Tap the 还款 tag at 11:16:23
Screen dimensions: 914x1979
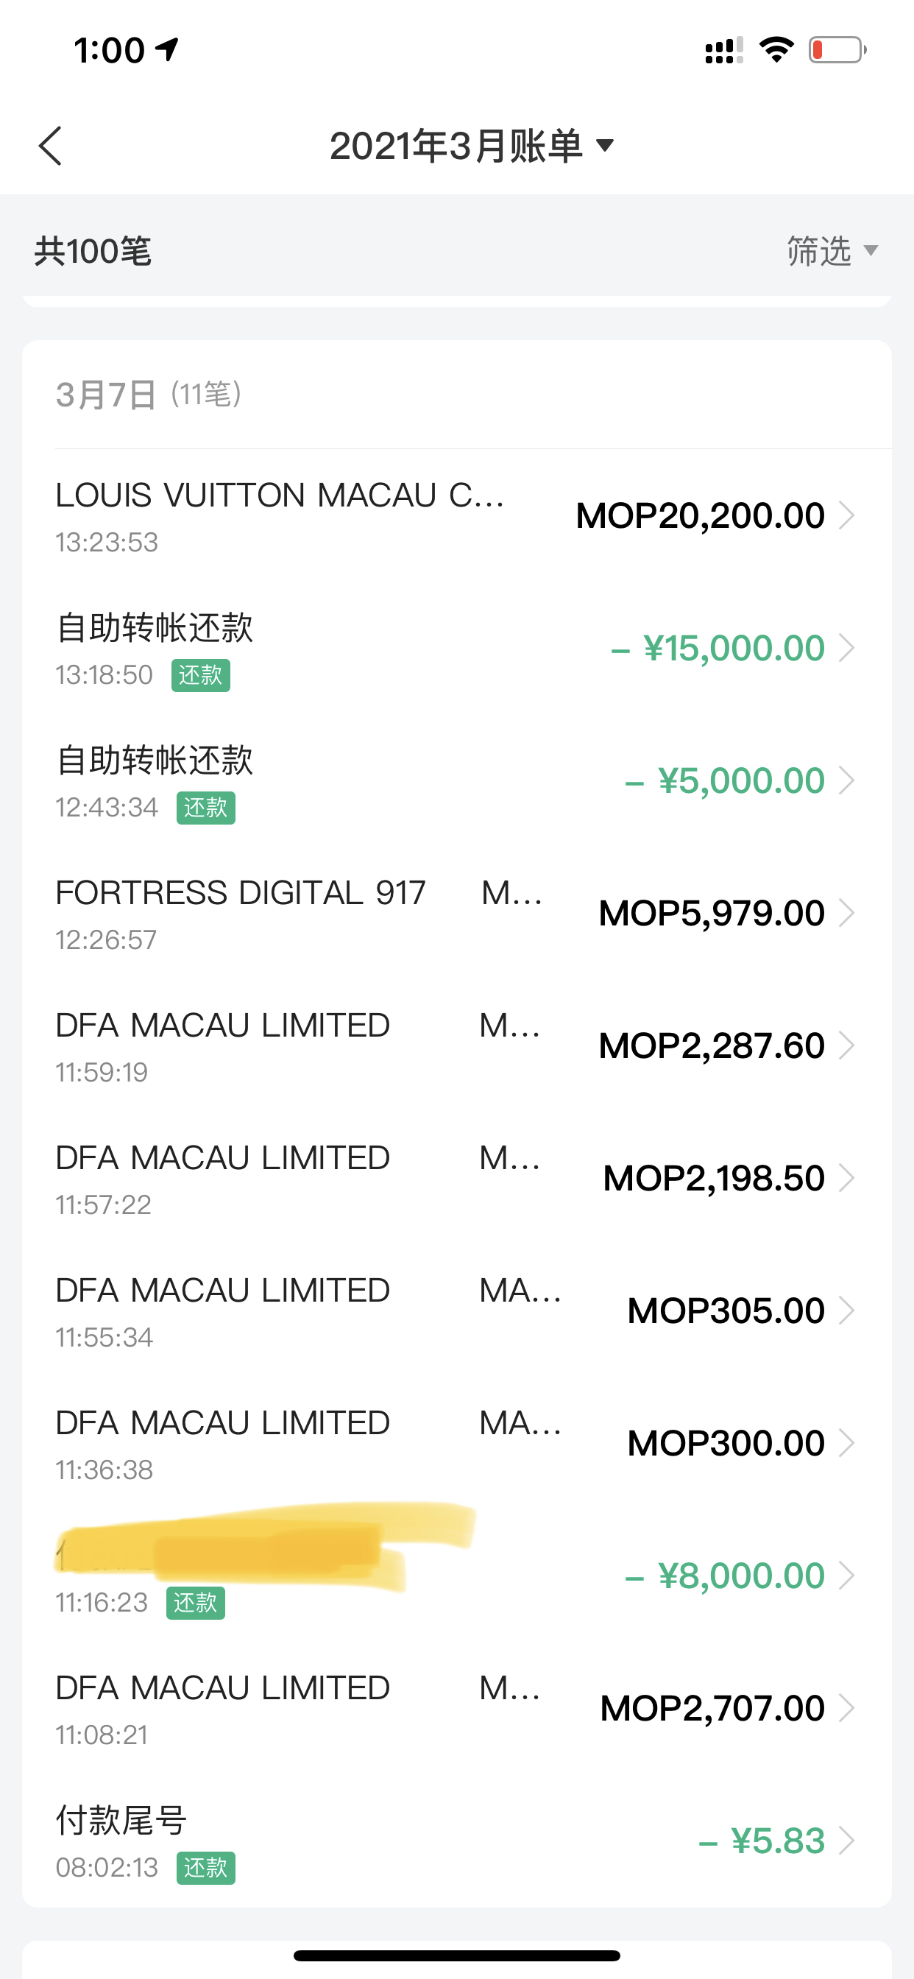click(196, 1604)
